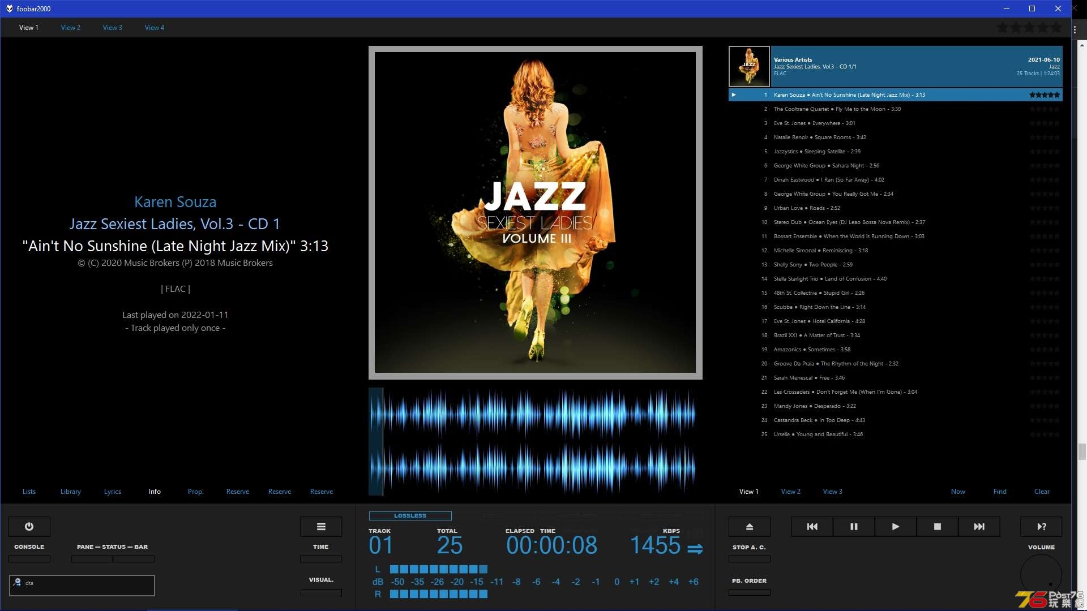Click the Various Artists album header row
This screenshot has width=1087, height=611.
click(x=917, y=66)
